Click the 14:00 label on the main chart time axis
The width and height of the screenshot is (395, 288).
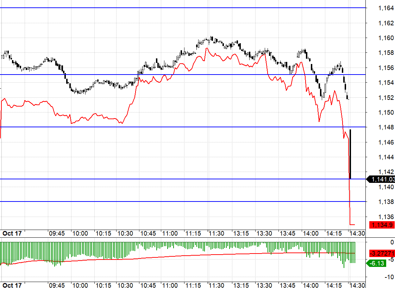pos(311,233)
